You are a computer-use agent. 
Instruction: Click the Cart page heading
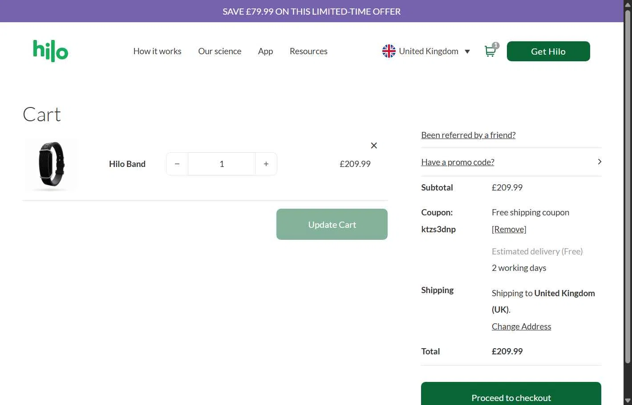pos(42,115)
